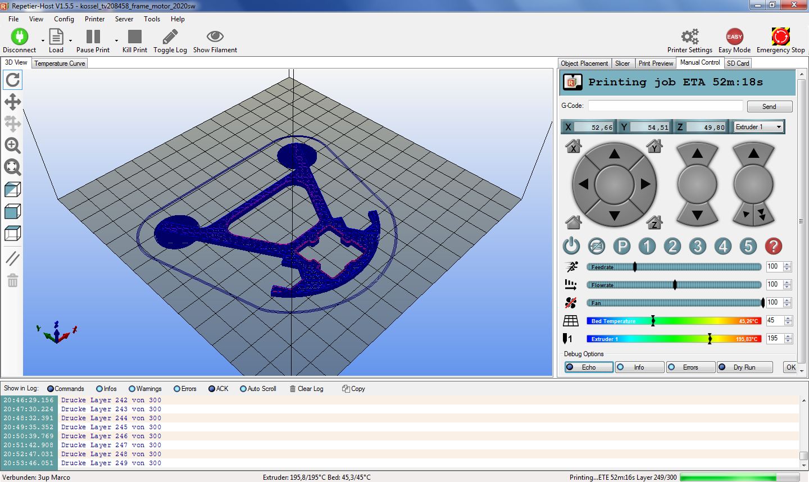Open the Extruder 1 selection dropdown
The width and height of the screenshot is (809, 482).
[758, 126]
